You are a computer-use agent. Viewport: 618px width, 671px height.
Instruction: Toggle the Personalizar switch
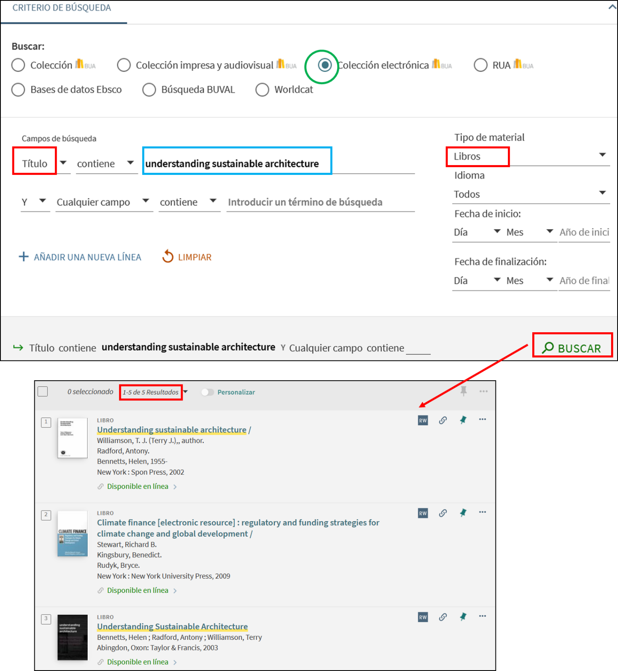pos(207,392)
